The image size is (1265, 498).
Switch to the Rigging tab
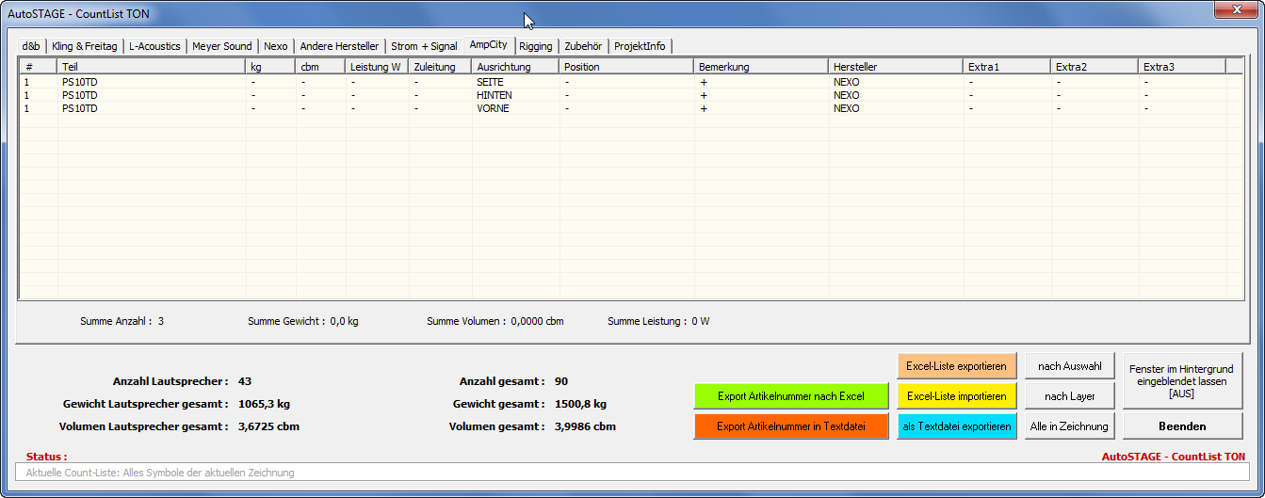click(x=536, y=46)
